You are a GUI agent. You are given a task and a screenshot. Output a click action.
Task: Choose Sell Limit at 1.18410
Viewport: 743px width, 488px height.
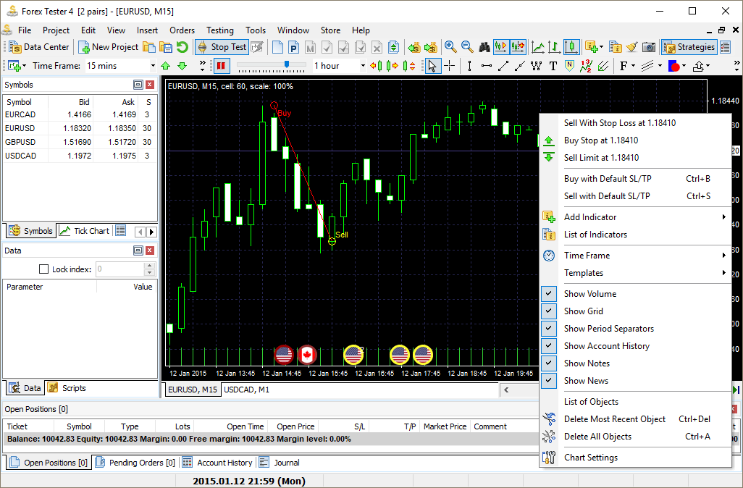pos(635,158)
